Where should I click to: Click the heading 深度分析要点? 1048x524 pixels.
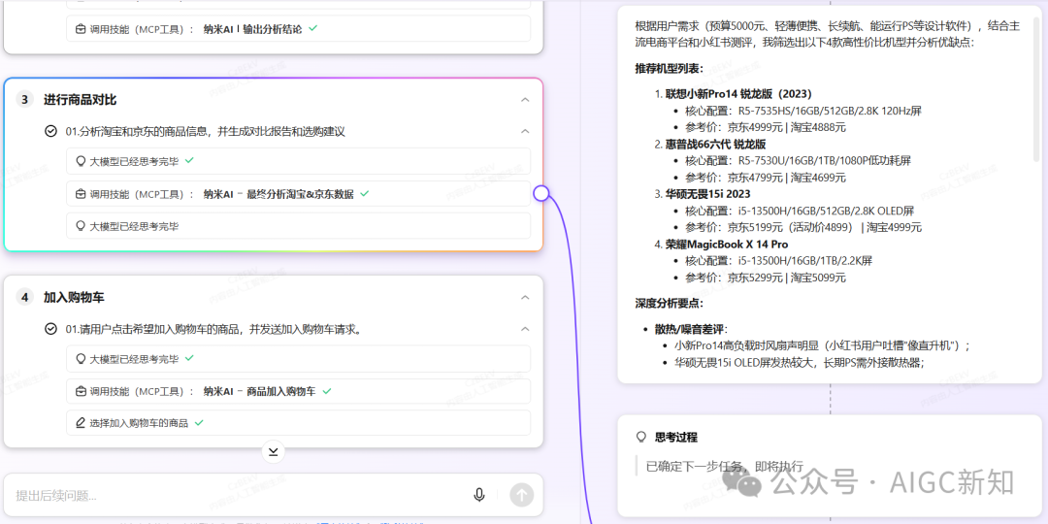(669, 304)
